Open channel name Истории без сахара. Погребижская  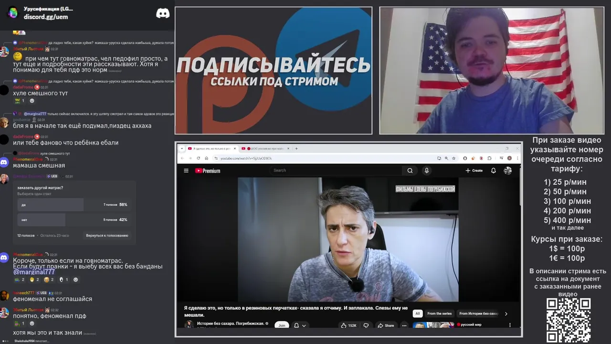point(231,323)
